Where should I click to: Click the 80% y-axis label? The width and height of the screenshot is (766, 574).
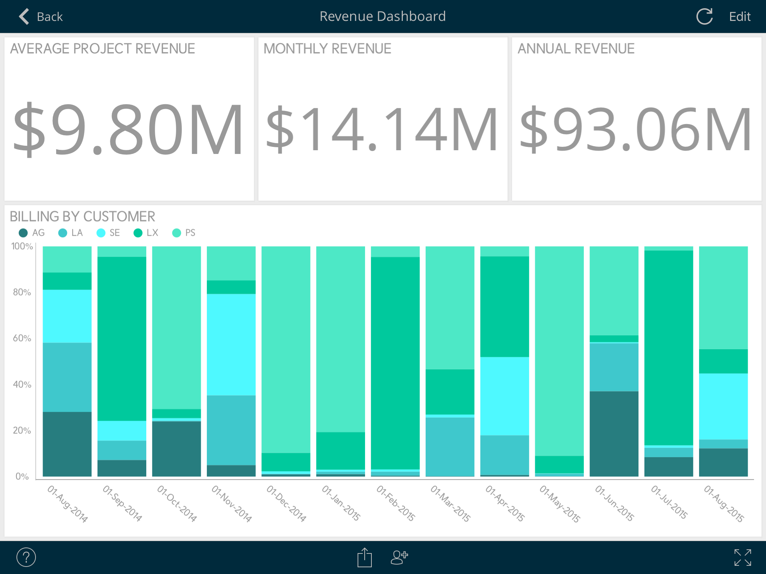(x=22, y=292)
